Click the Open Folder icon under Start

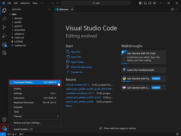[x=68, y=62]
